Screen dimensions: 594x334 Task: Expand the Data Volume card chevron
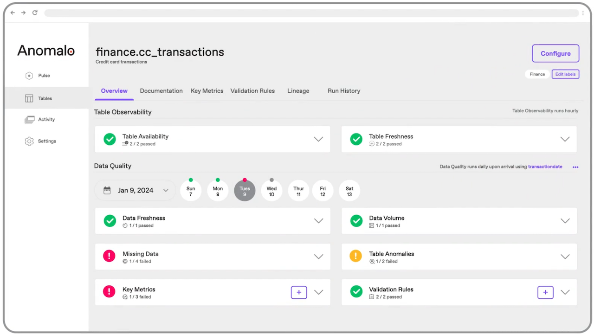pos(565,221)
